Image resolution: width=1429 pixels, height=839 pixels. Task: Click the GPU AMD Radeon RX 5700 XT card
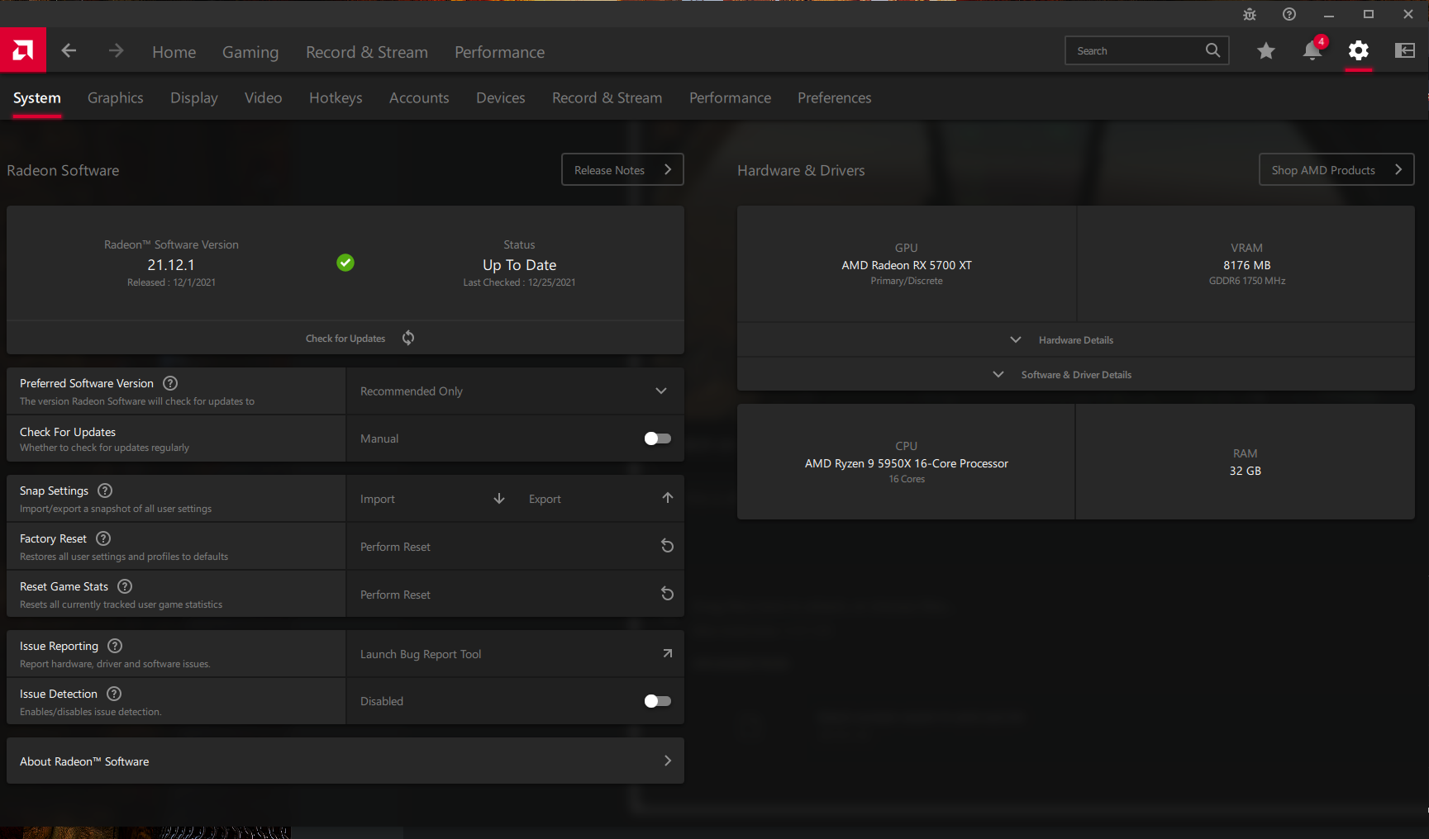click(x=907, y=263)
